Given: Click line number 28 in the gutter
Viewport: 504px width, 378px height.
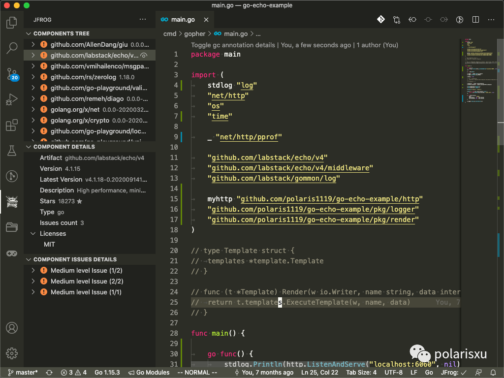Looking at the screenshot, I should tap(174, 333).
